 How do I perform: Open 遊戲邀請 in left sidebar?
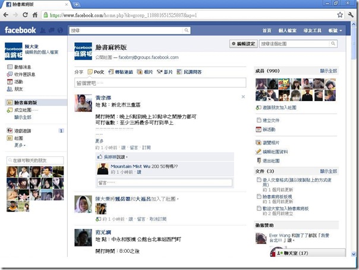[x=19, y=131]
